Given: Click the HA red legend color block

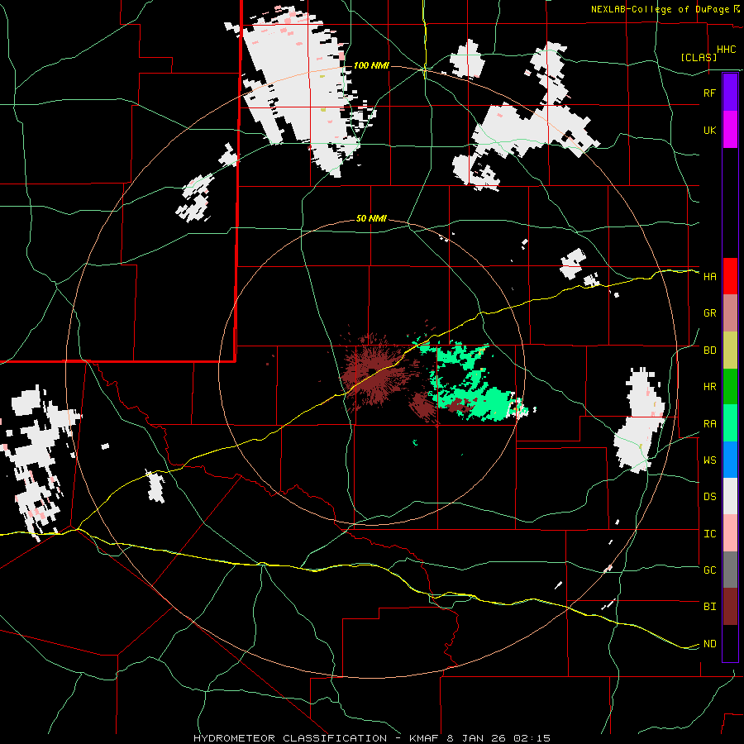Looking at the screenshot, I should pos(730,276).
